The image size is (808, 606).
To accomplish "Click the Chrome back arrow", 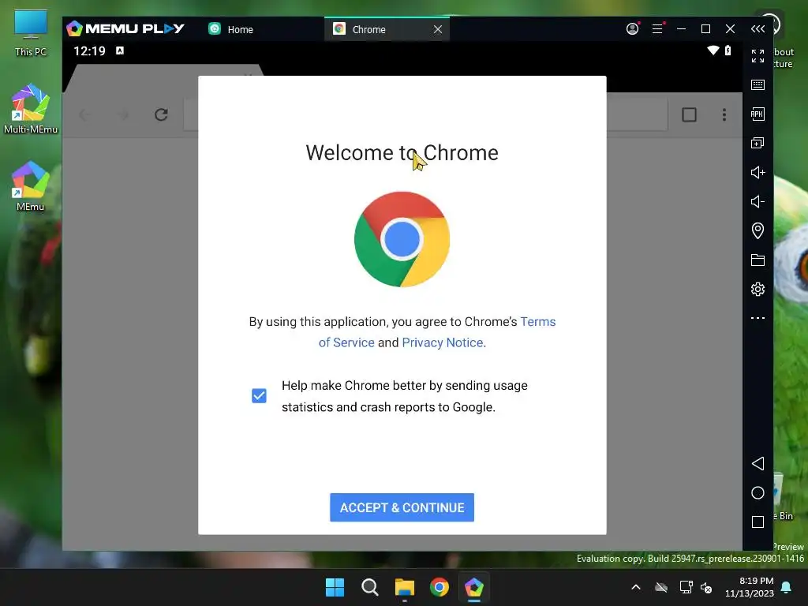I will pyautogui.click(x=84, y=114).
